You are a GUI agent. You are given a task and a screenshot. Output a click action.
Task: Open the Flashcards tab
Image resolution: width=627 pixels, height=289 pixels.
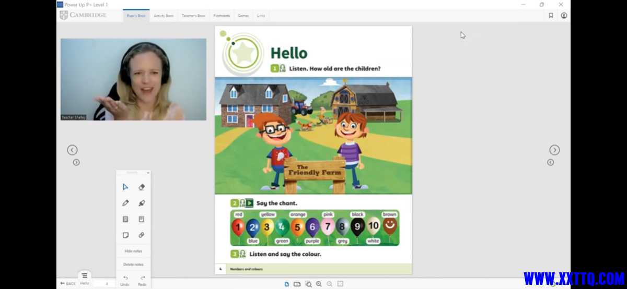coord(222,16)
